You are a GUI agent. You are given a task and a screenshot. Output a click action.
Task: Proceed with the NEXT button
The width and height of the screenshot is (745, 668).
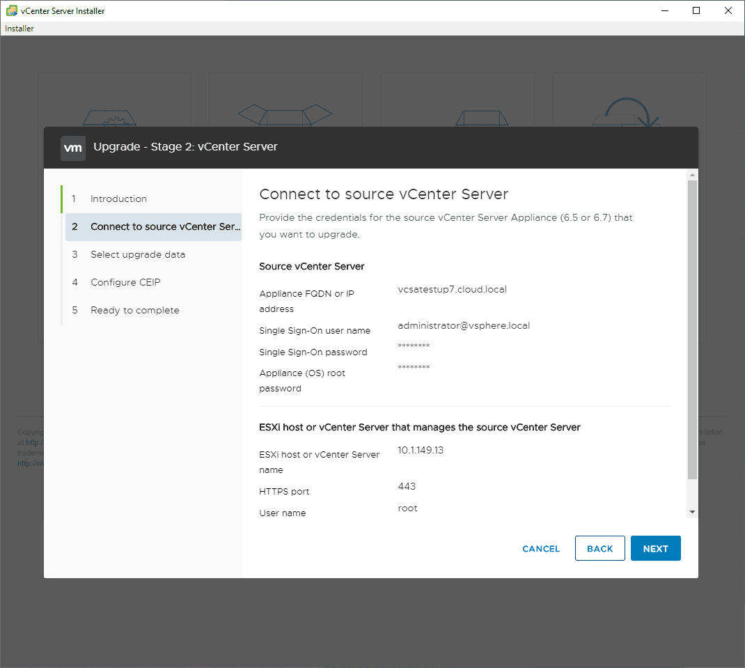click(655, 548)
